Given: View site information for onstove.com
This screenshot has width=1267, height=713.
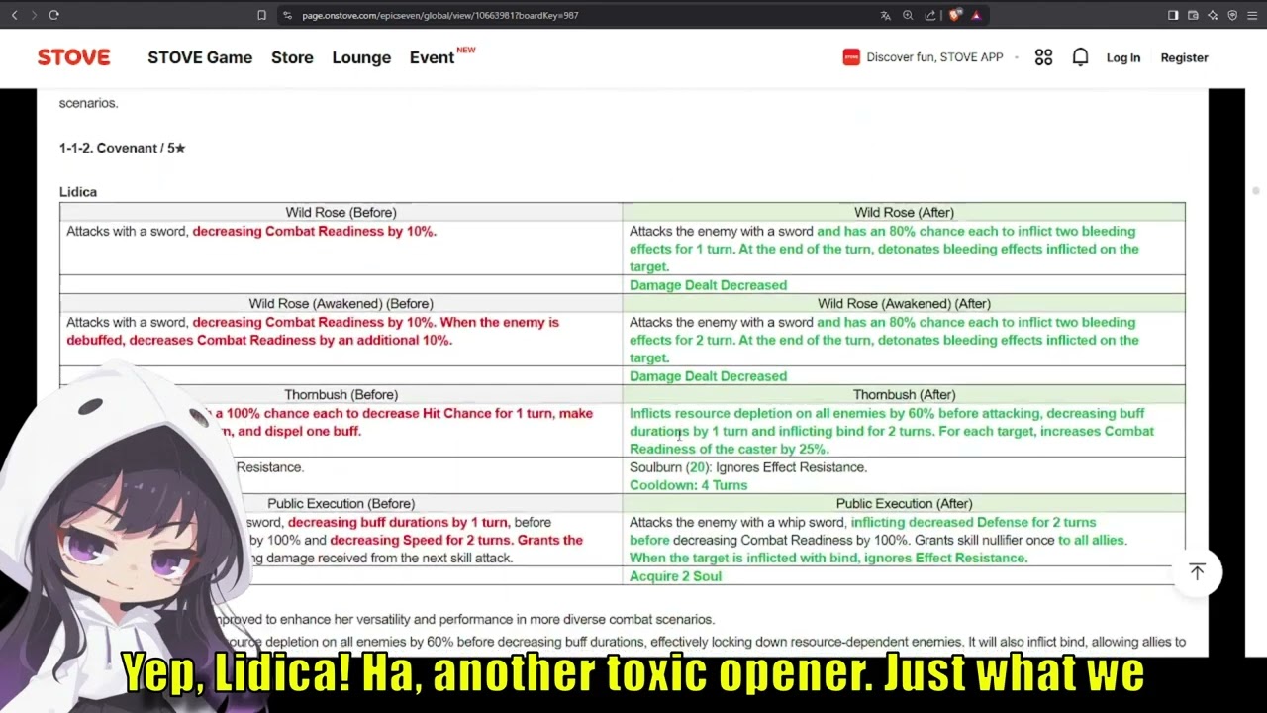Looking at the screenshot, I should coord(287,15).
